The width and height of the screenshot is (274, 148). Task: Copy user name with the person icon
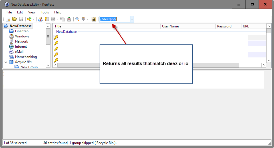tap(40, 19)
